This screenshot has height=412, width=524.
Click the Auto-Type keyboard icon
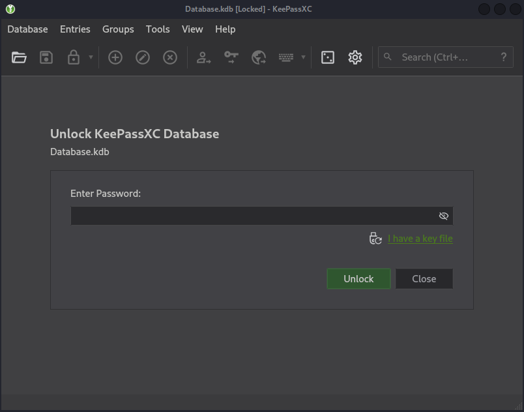click(x=286, y=57)
